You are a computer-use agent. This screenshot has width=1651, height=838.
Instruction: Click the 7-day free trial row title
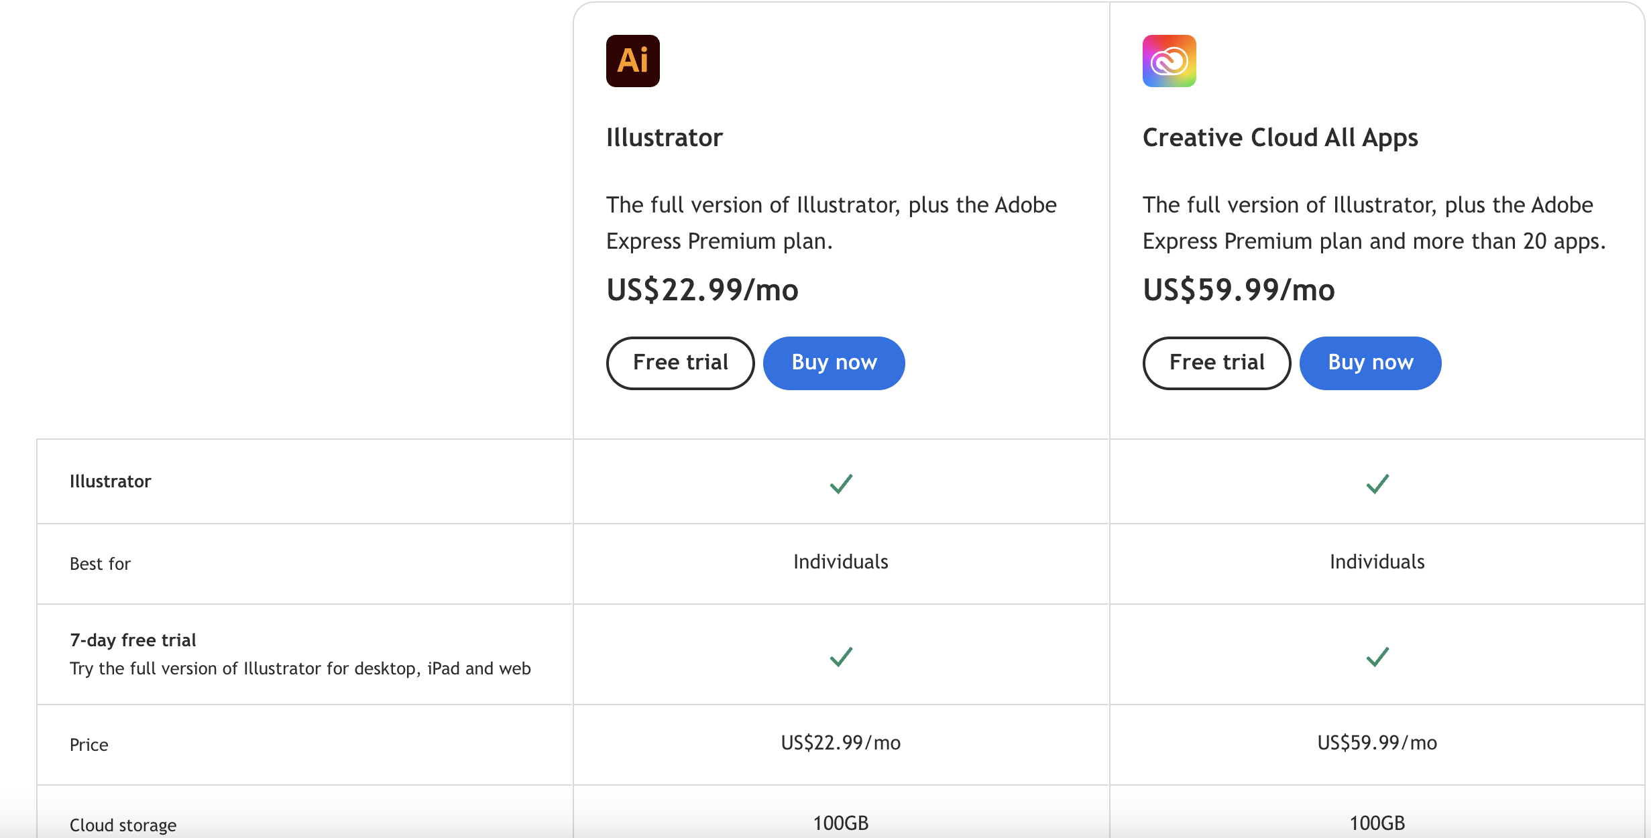click(x=133, y=640)
